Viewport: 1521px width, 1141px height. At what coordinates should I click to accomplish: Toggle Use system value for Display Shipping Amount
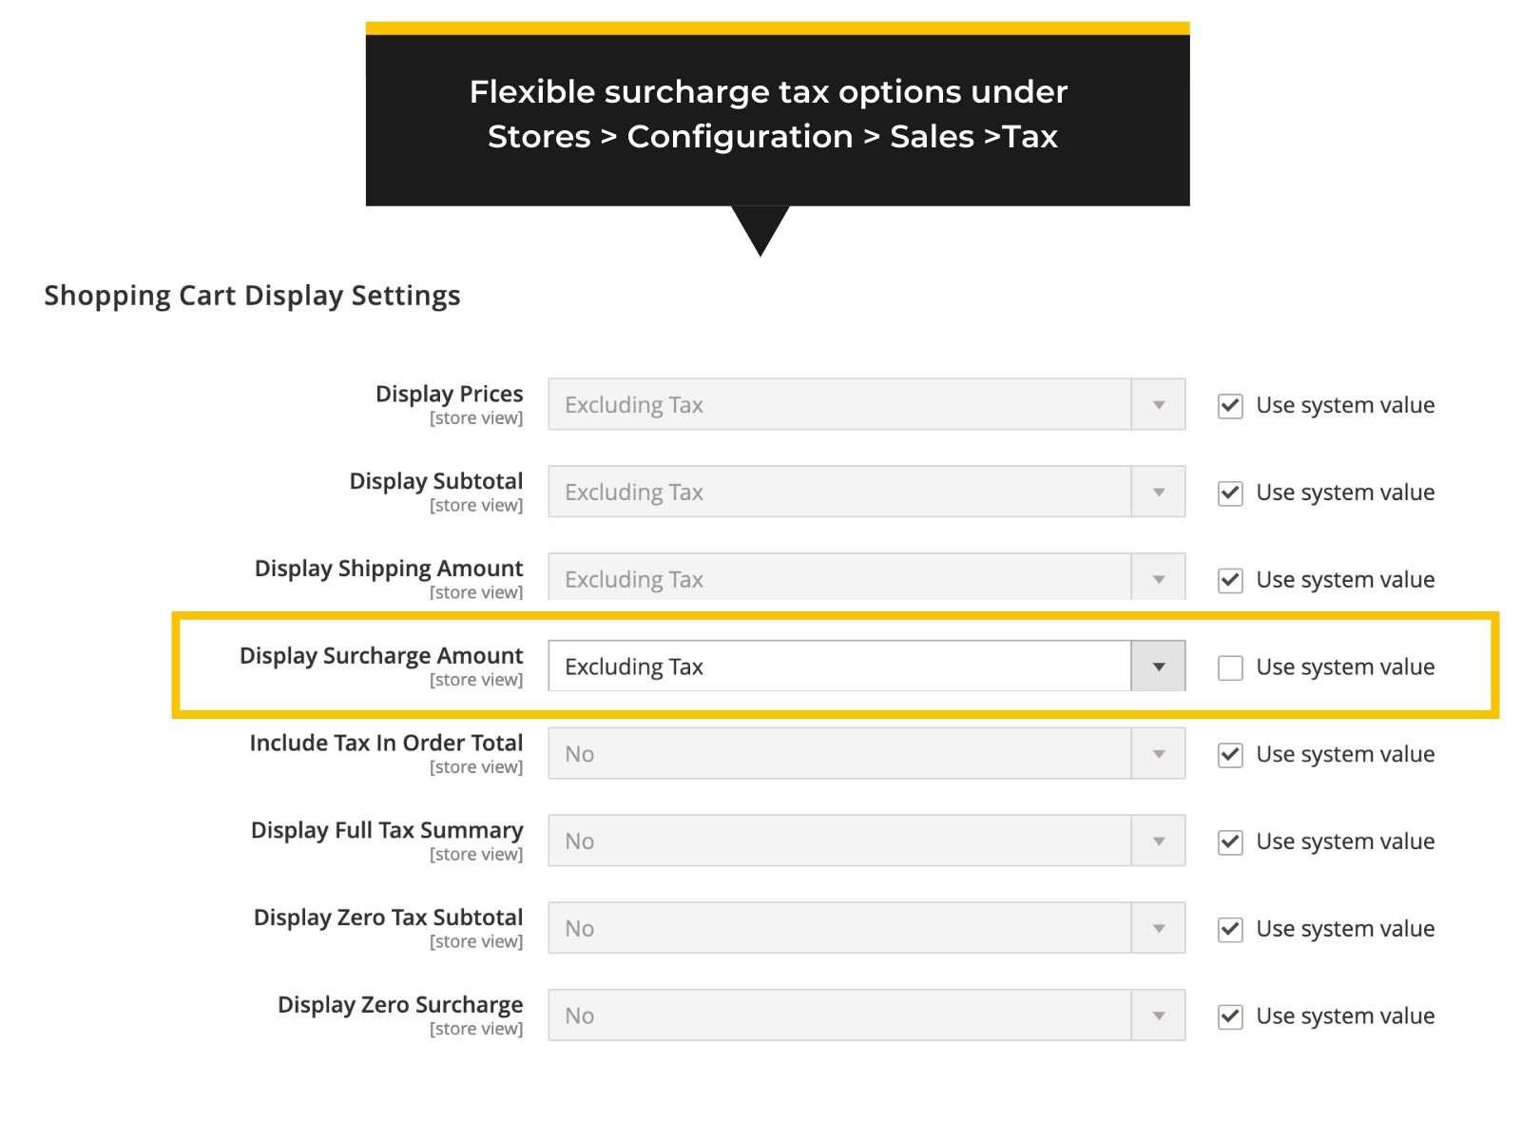pos(1230,580)
